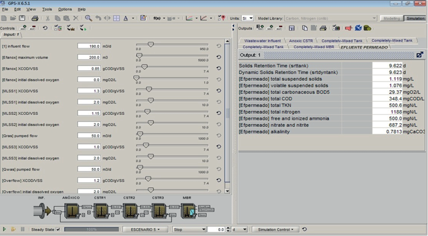Open the Simulation Control dropdown
The width and height of the screenshot is (428, 236).
pos(275,229)
